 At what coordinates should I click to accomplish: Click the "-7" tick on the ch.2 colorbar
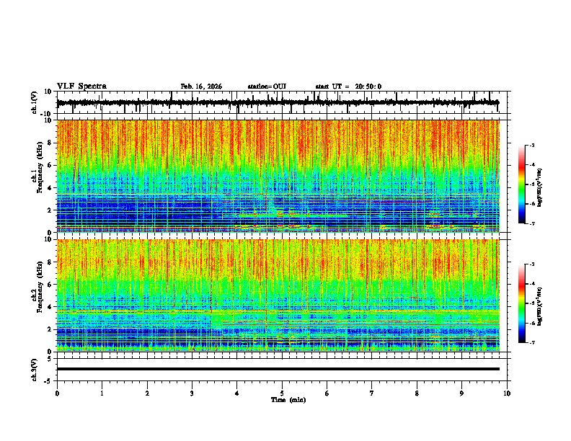tap(532, 343)
